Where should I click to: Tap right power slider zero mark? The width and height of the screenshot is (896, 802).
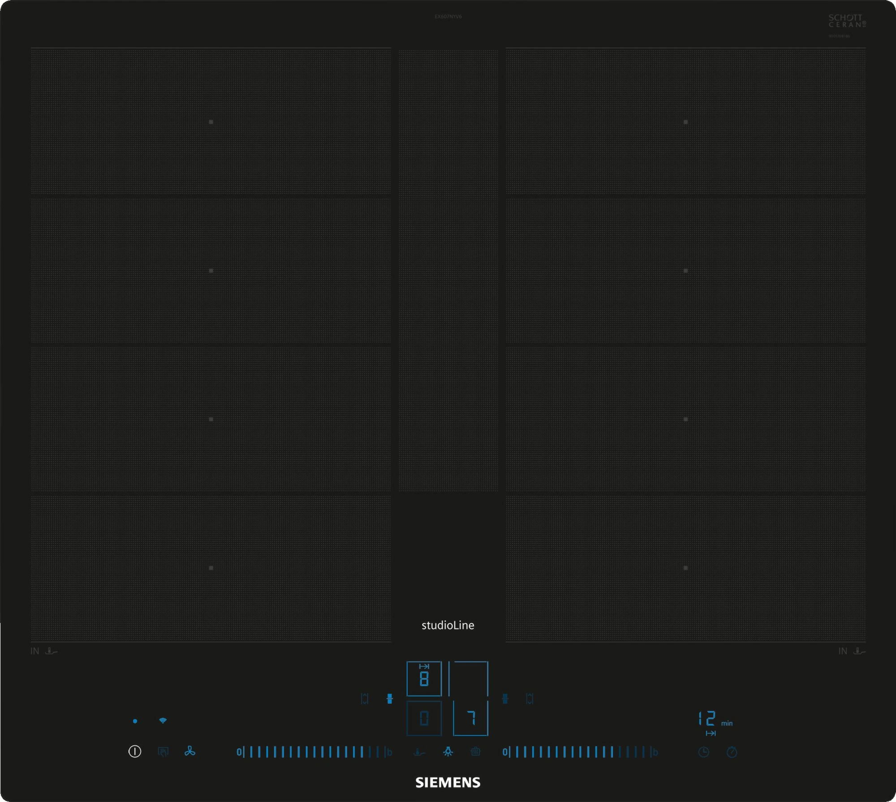coord(505,752)
